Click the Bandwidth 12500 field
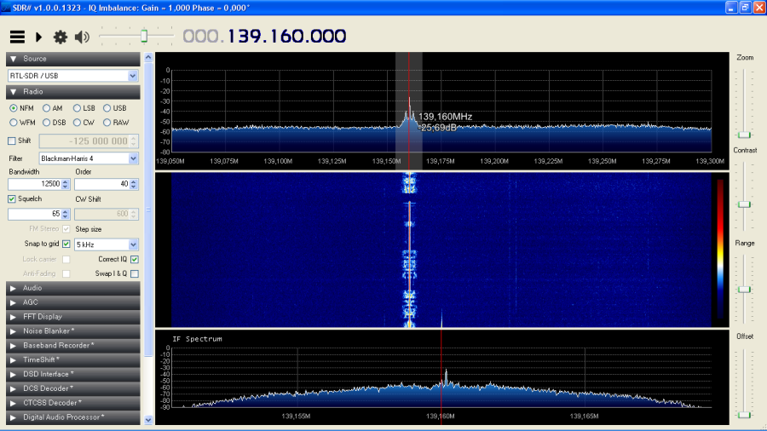767x431 pixels. 34,184
